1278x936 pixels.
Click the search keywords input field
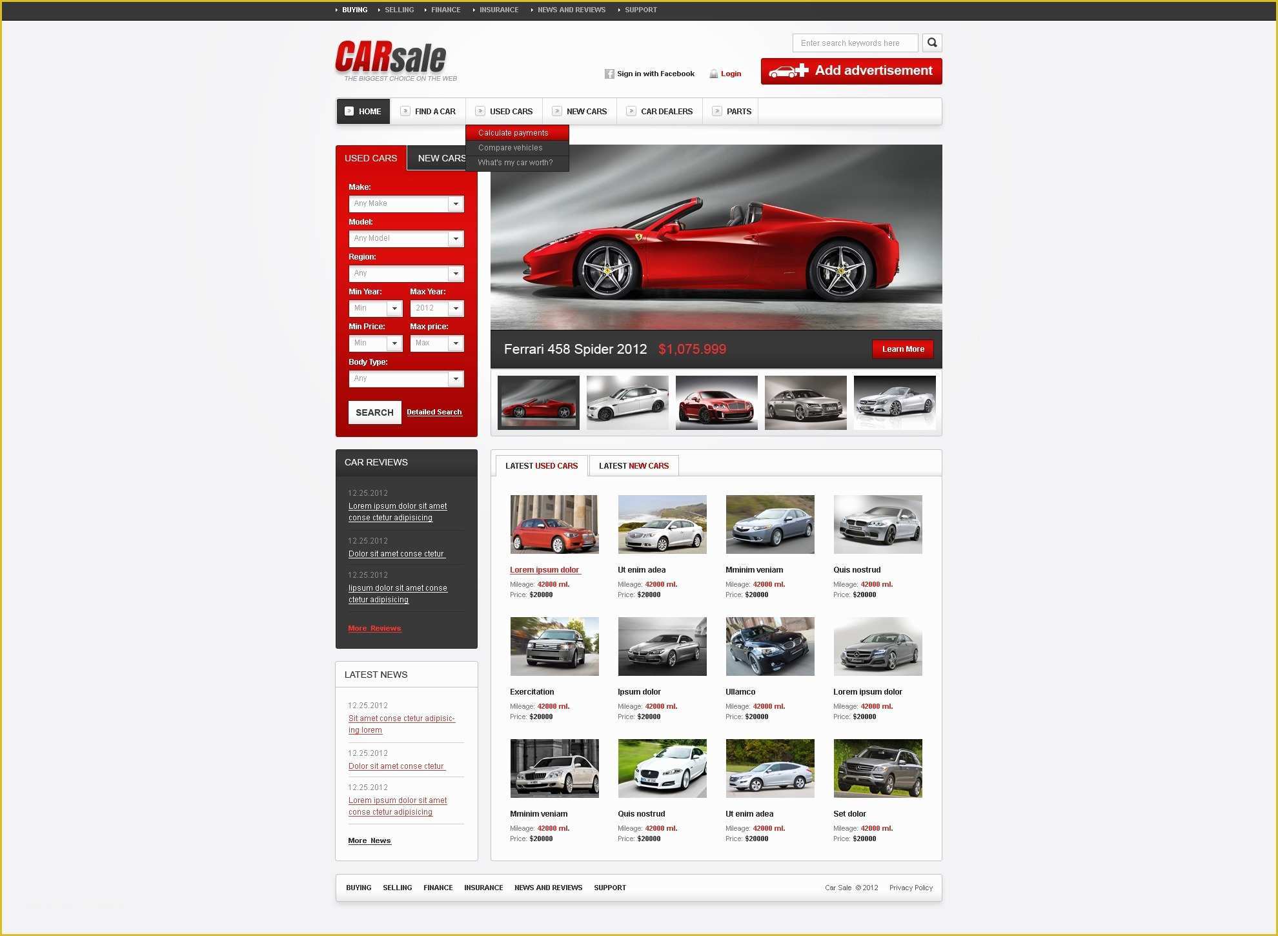[x=855, y=42]
